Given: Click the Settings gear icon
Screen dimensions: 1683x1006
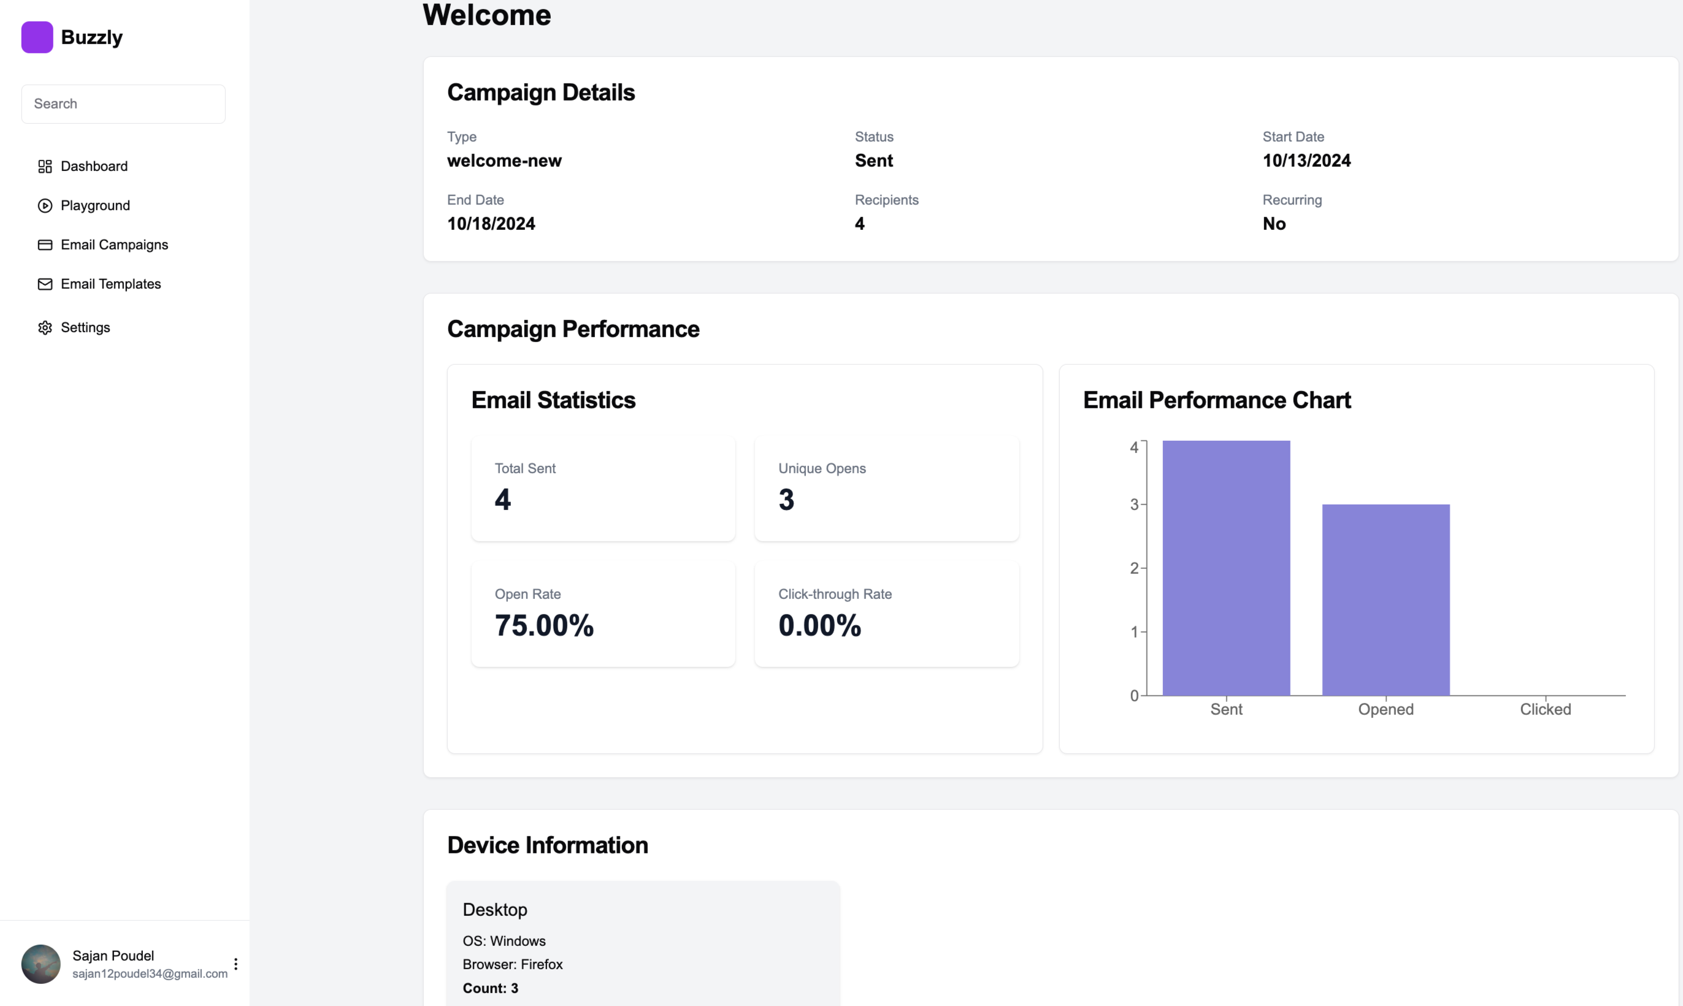Looking at the screenshot, I should (45, 327).
